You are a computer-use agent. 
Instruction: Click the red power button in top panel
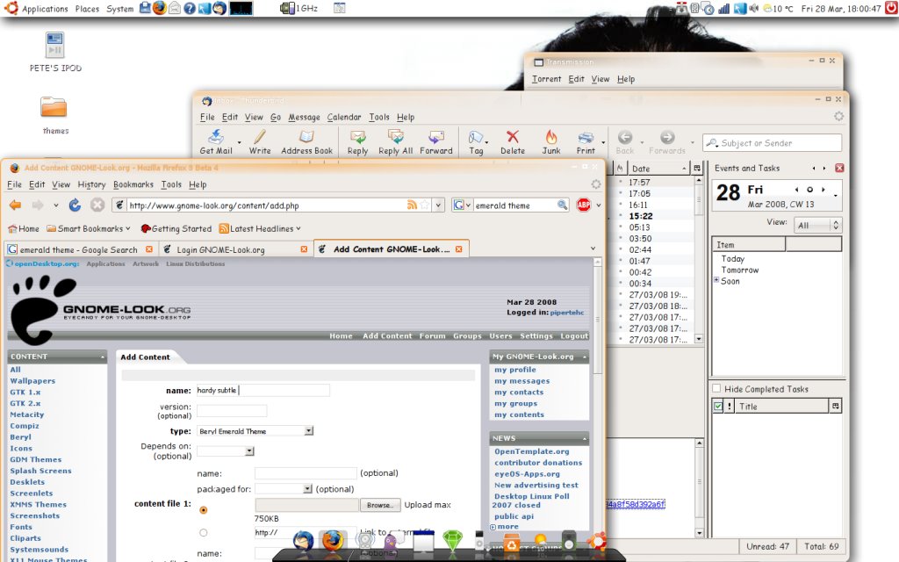pos(891,8)
